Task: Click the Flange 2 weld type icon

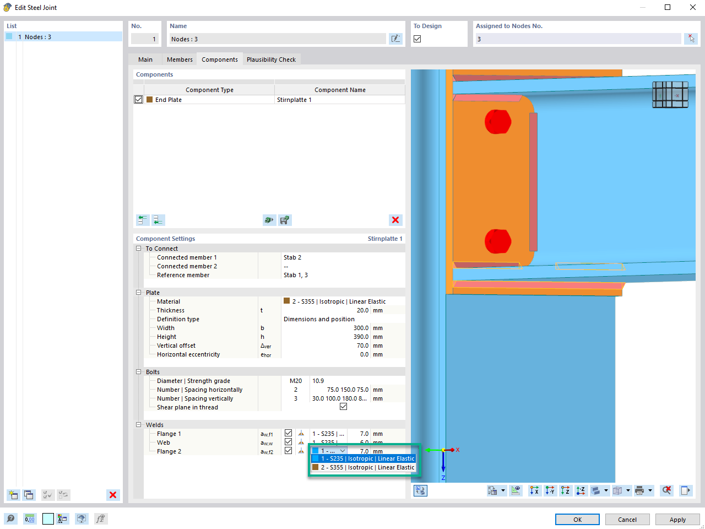Action: 301,451
